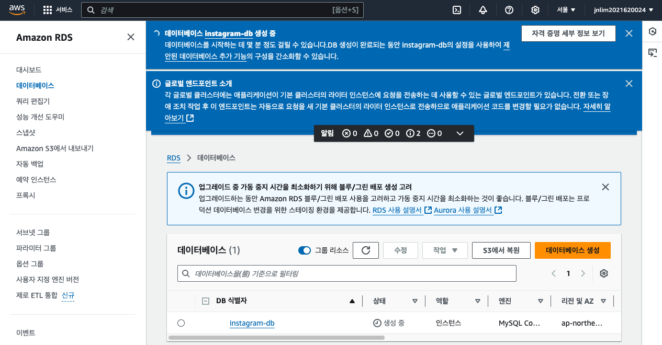Click the RDS breadcrumb link
Screen dimensions: 662x345
pyautogui.click(x=174, y=158)
